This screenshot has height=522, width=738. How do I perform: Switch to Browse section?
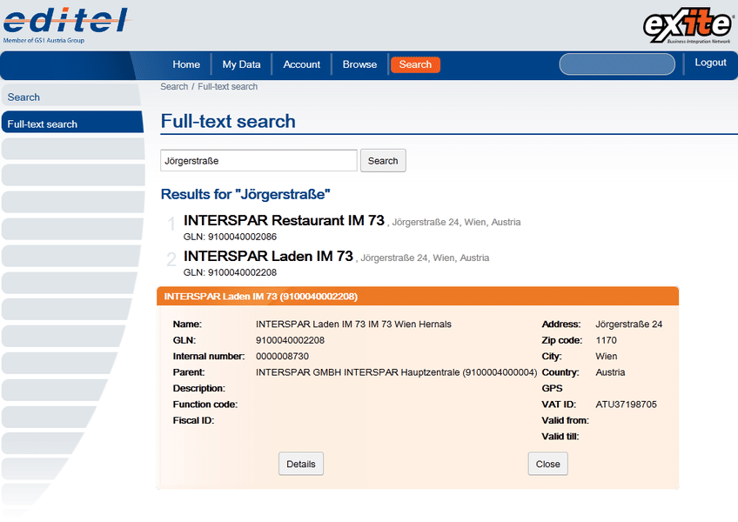pos(359,64)
